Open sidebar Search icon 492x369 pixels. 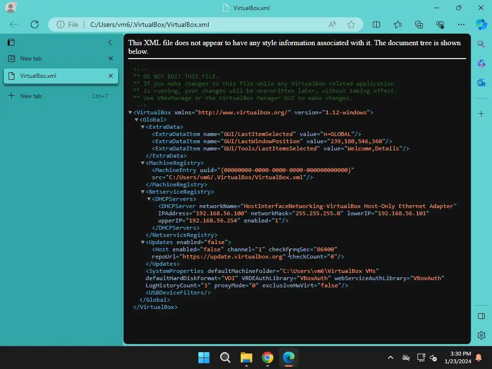[481, 44]
